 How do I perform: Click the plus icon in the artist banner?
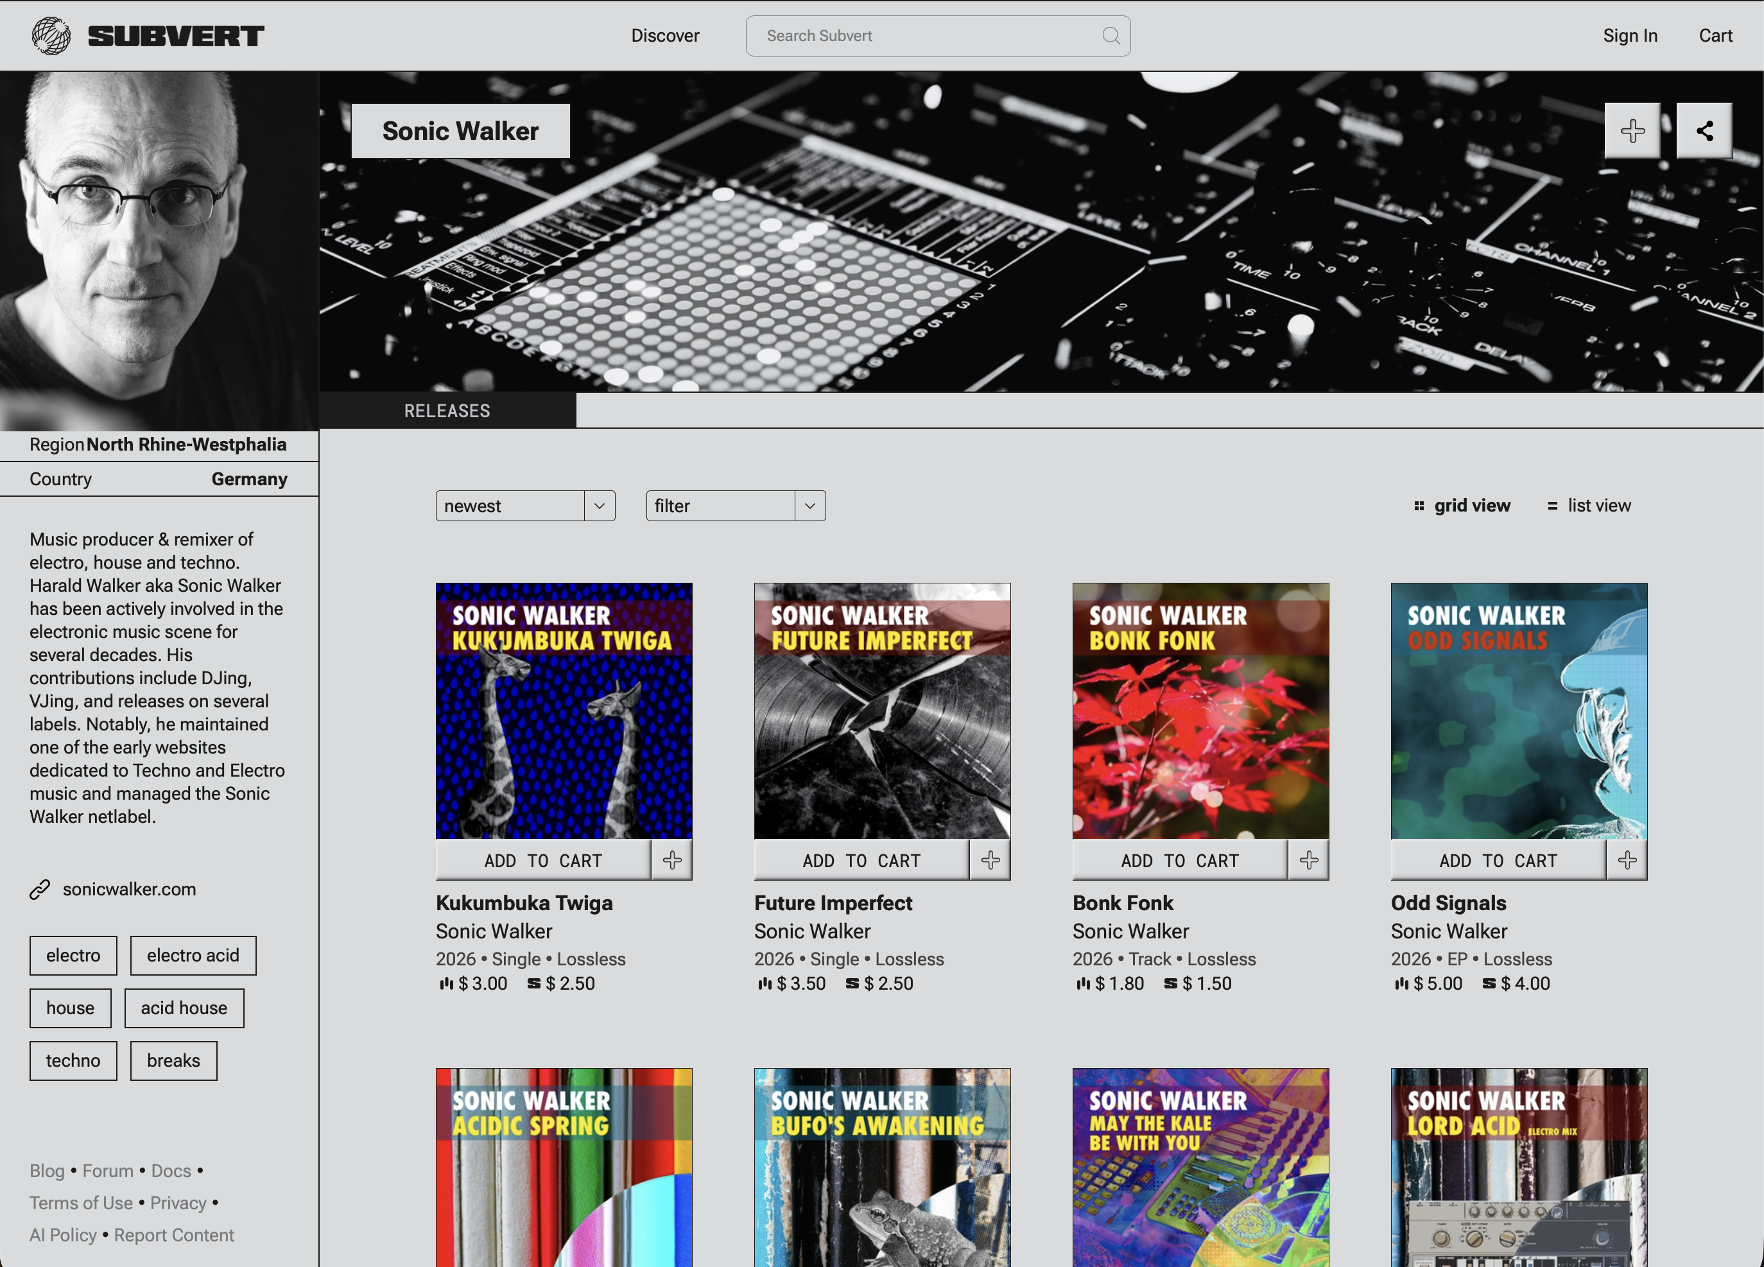[x=1632, y=131]
